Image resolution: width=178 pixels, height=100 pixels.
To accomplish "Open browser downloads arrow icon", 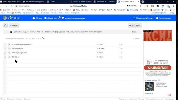I will (174, 6).
